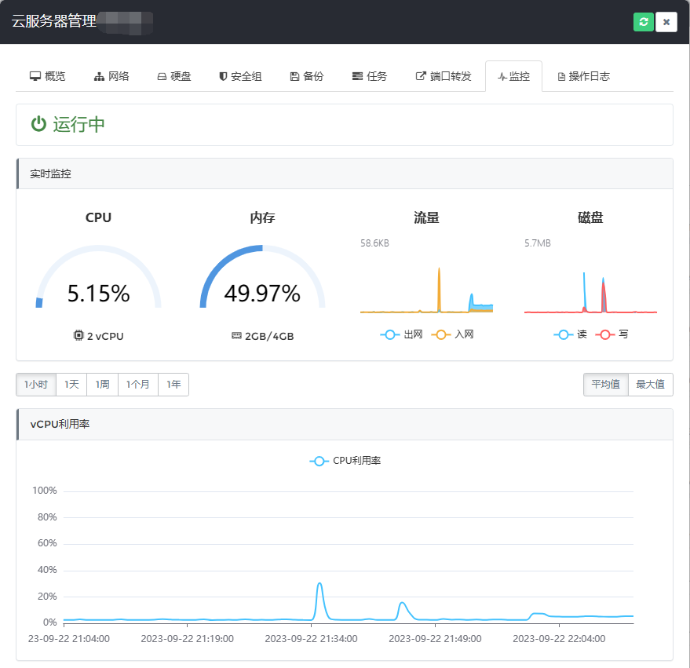Screen dimensions: 690x668
Task: Toggle the 写 disk legend series
Action: click(x=612, y=335)
